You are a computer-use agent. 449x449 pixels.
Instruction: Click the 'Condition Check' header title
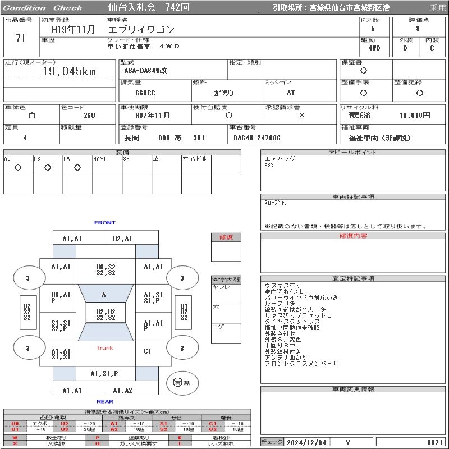click(43, 8)
